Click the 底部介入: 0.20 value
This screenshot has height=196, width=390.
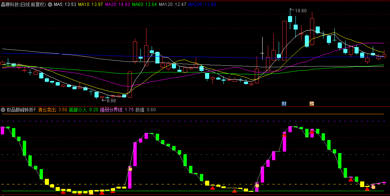coord(84,109)
